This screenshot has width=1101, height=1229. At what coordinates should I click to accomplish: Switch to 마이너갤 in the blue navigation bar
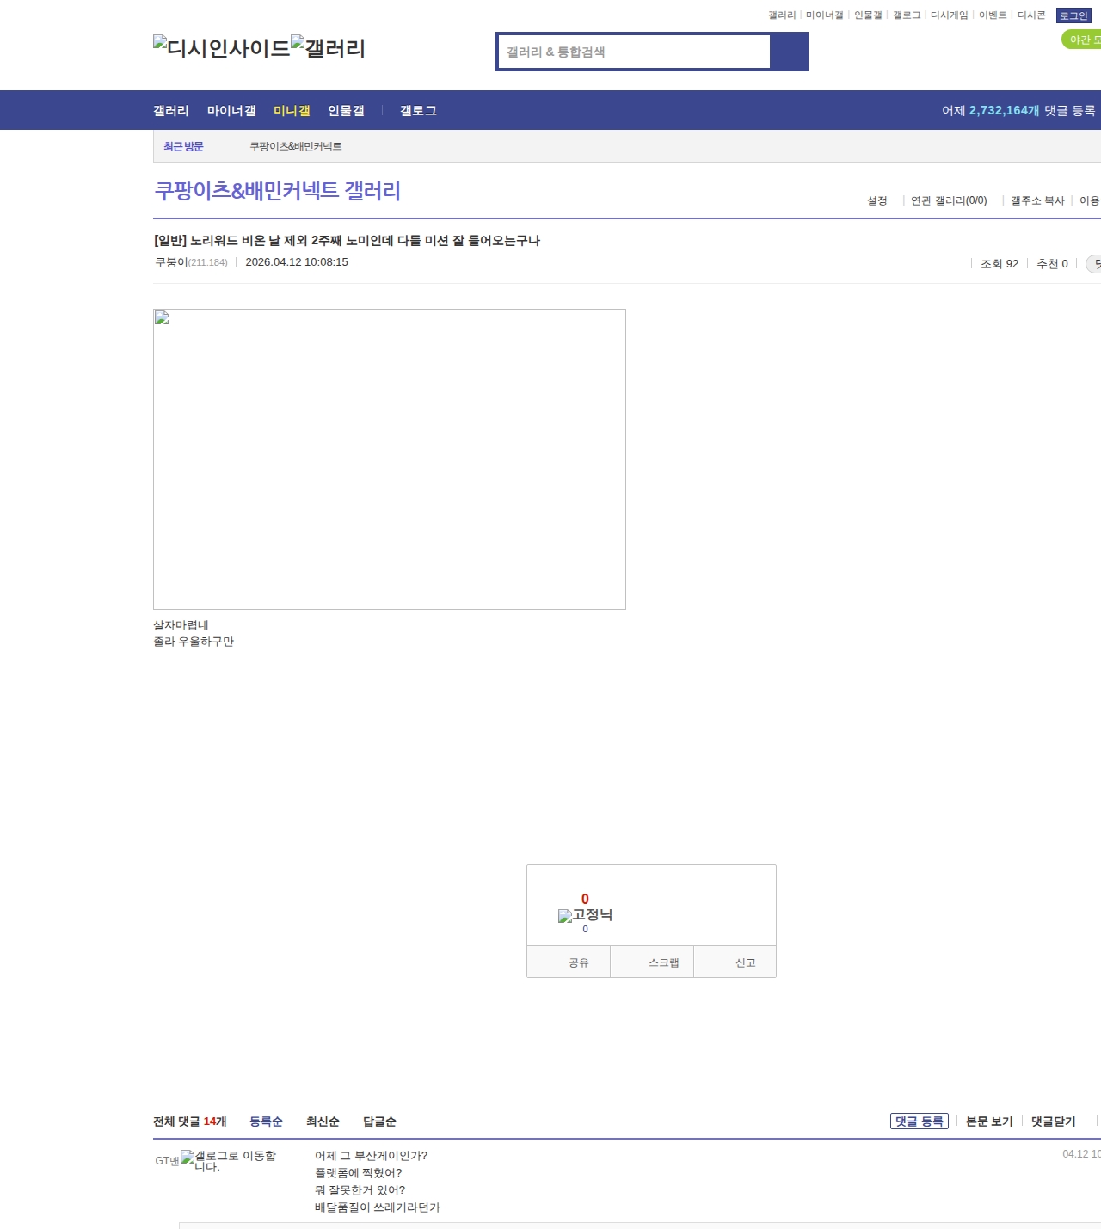[x=231, y=111]
